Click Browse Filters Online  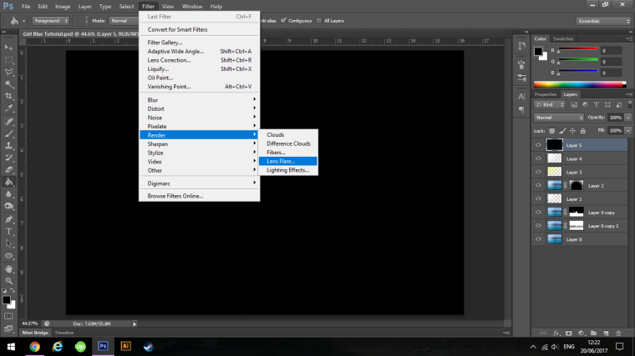coord(200,196)
